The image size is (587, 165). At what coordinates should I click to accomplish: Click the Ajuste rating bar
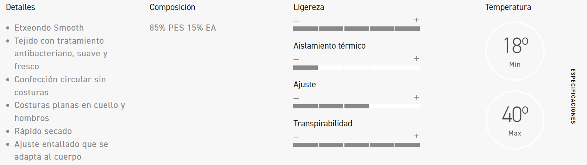point(356,106)
